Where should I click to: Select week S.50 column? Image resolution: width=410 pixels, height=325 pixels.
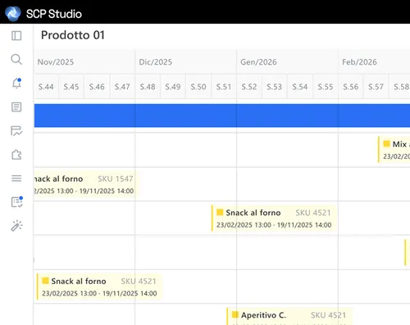click(x=198, y=87)
